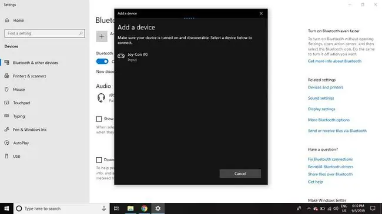This screenshot has height=214, width=382.
Task: Check the Show notifications checkbox
Action: [99, 119]
